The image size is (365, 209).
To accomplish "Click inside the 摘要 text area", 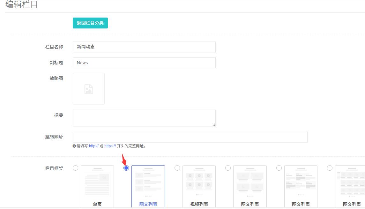I will 144,118.
